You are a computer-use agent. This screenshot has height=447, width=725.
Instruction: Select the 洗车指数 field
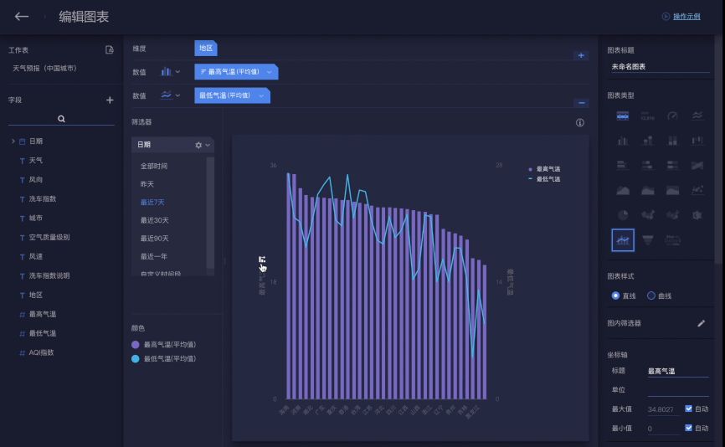(x=43, y=198)
